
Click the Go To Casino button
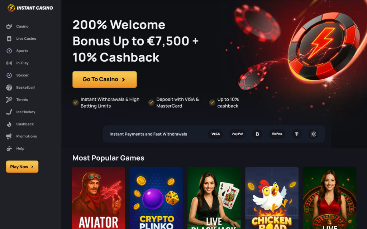point(105,79)
